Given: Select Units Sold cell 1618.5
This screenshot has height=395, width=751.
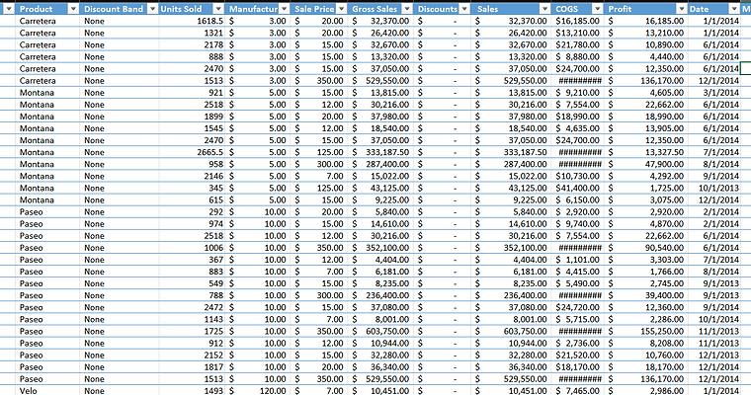Looking at the screenshot, I should (x=192, y=21).
